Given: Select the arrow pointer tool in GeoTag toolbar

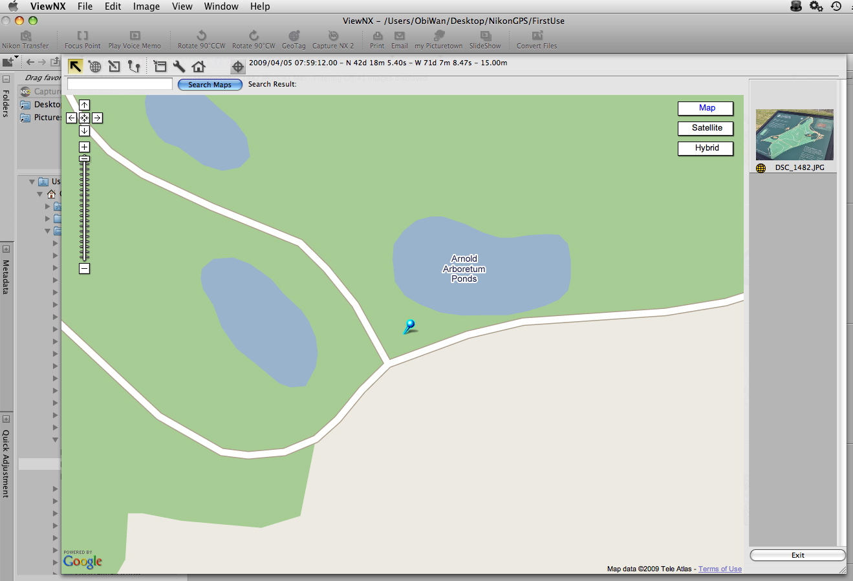Looking at the screenshot, I should [x=76, y=66].
